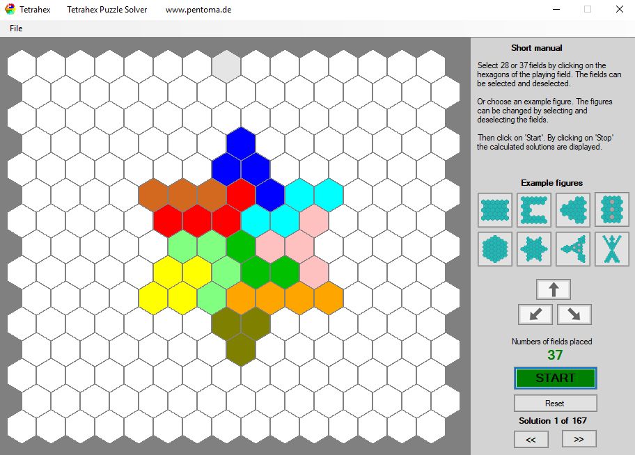Click the green START button
Image resolution: width=635 pixels, height=455 pixels.
point(555,378)
